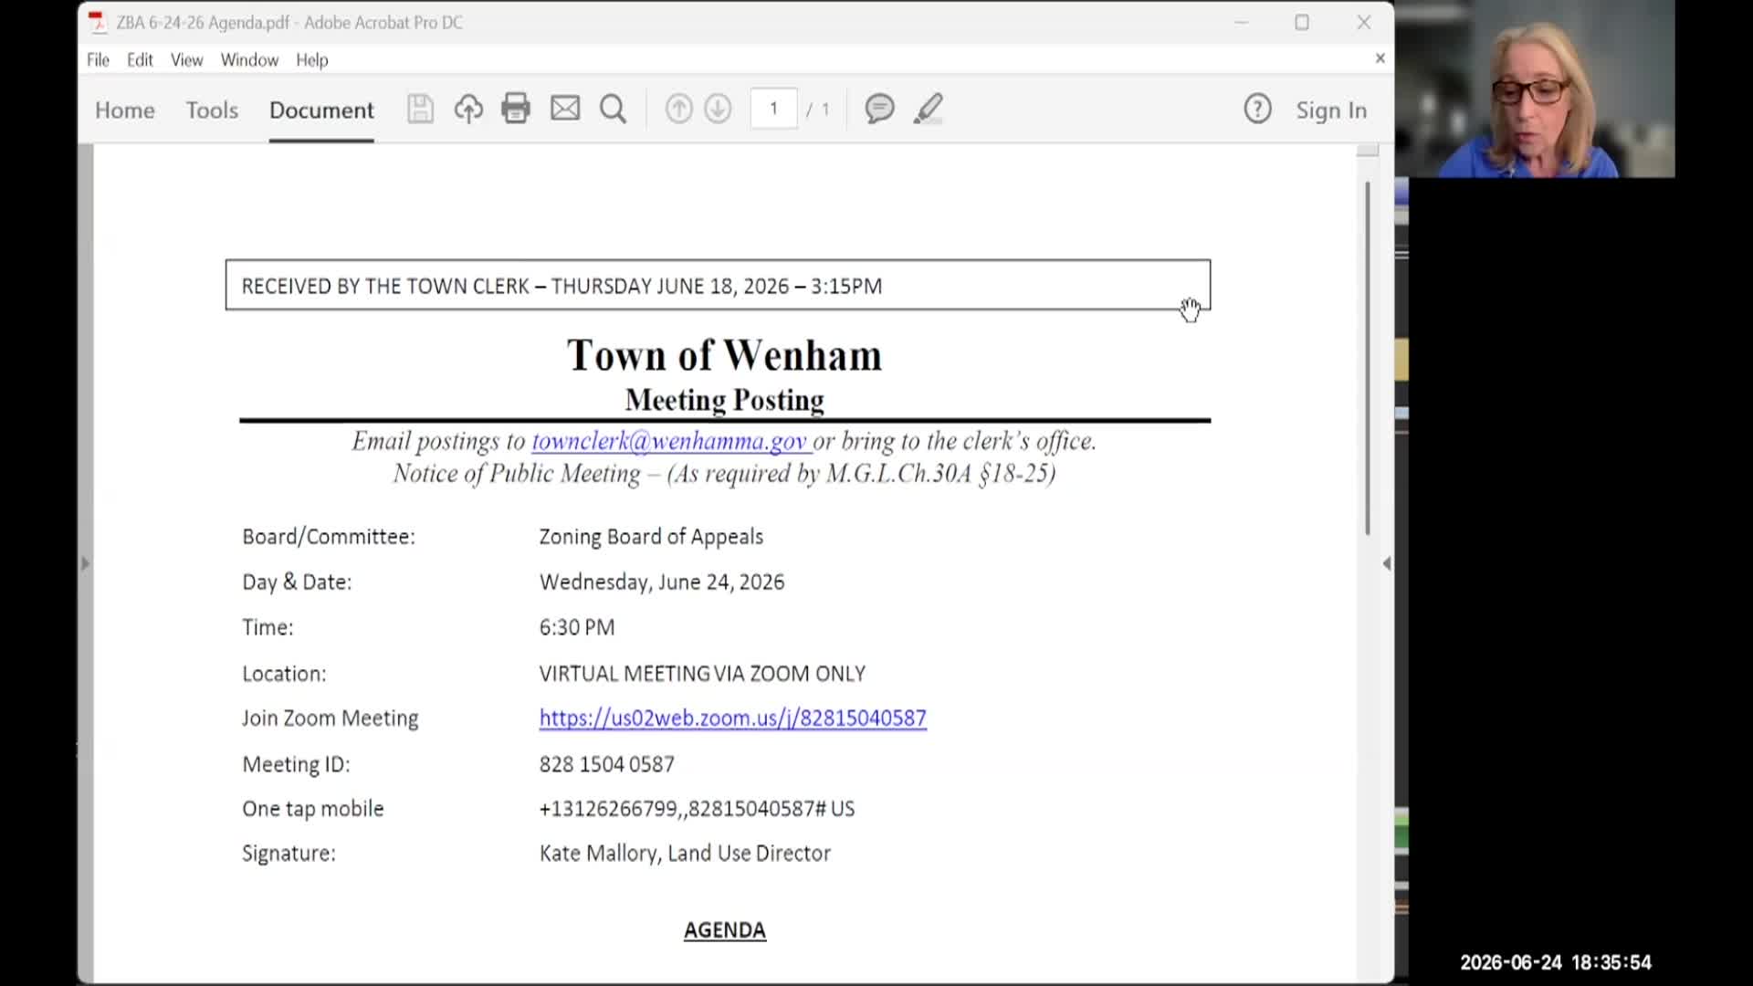Click the page number input field
The height and width of the screenshot is (986, 1753).
coord(773,109)
